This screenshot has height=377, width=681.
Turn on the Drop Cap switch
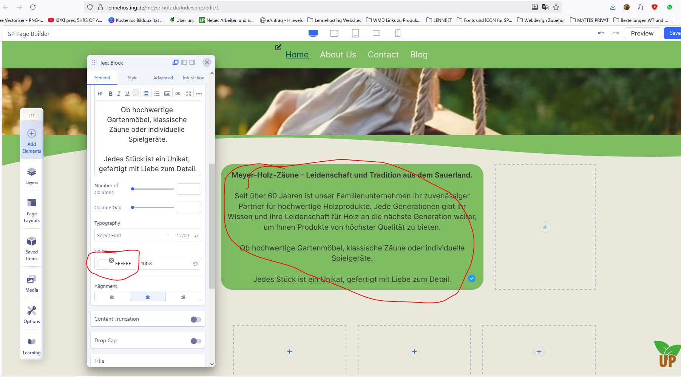196,341
